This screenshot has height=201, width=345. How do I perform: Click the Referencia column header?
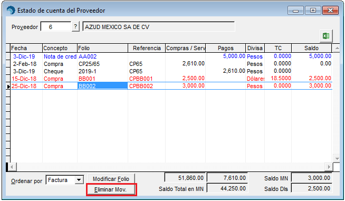(x=147, y=48)
